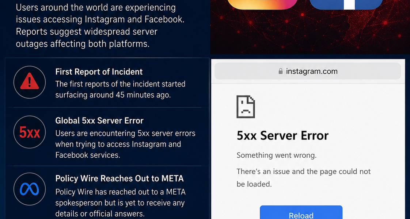Viewport: 410px width, 219px height.
Task: Click the "Global 5xx Server Error" heading
Action: click(x=99, y=120)
